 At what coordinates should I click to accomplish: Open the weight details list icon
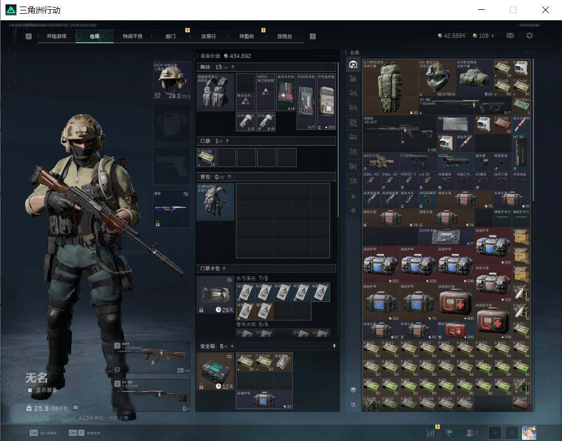[x=75, y=408]
